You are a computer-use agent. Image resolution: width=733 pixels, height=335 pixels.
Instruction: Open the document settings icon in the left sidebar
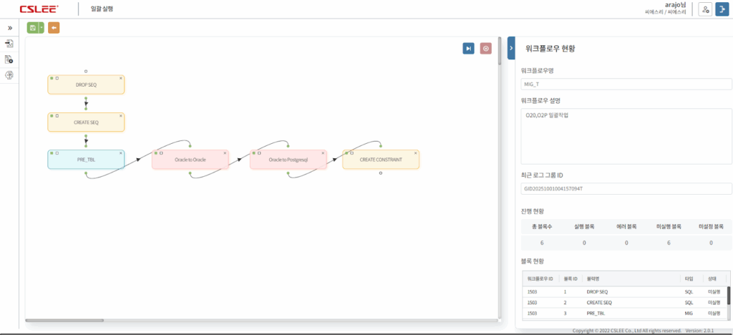(x=10, y=59)
